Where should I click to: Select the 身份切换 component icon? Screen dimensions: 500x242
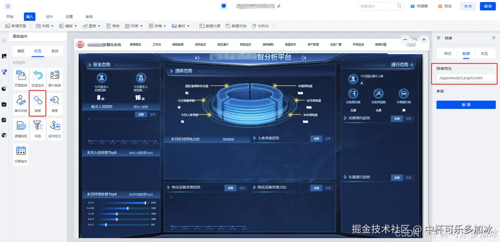pyautogui.click(x=21, y=103)
